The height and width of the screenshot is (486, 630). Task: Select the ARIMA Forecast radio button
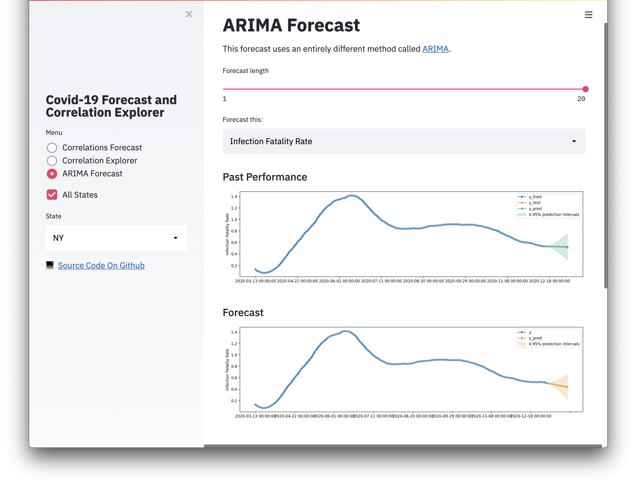tap(52, 174)
